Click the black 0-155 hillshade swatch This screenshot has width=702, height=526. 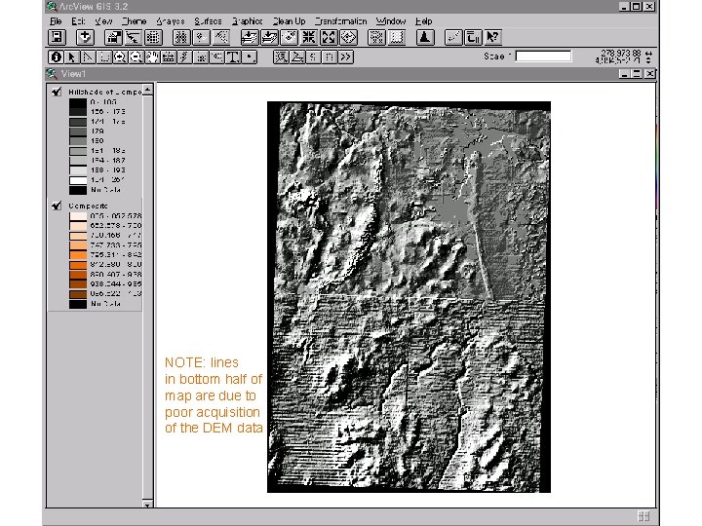pos(78,102)
